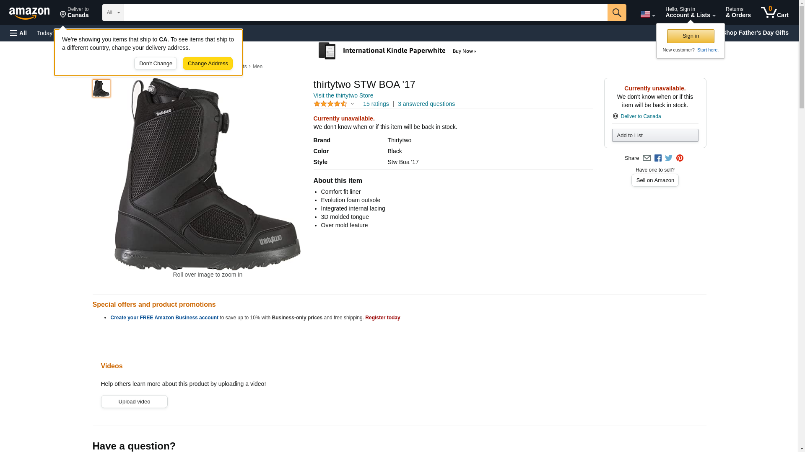Open the 15 ratings link
This screenshot has height=452, width=805.
click(376, 104)
